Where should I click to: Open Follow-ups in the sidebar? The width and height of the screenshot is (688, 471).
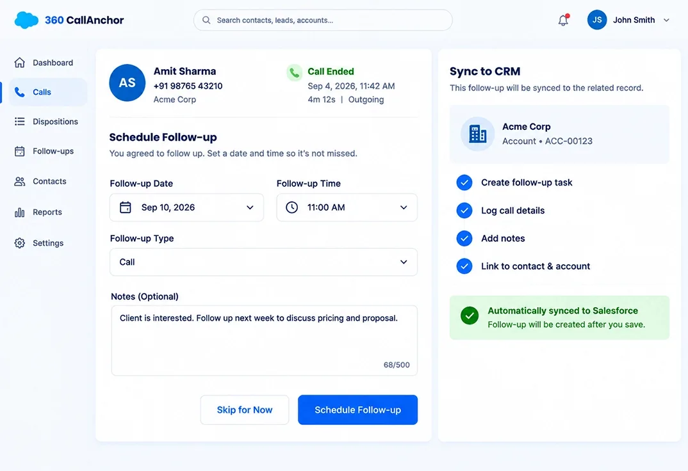(x=48, y=151)
